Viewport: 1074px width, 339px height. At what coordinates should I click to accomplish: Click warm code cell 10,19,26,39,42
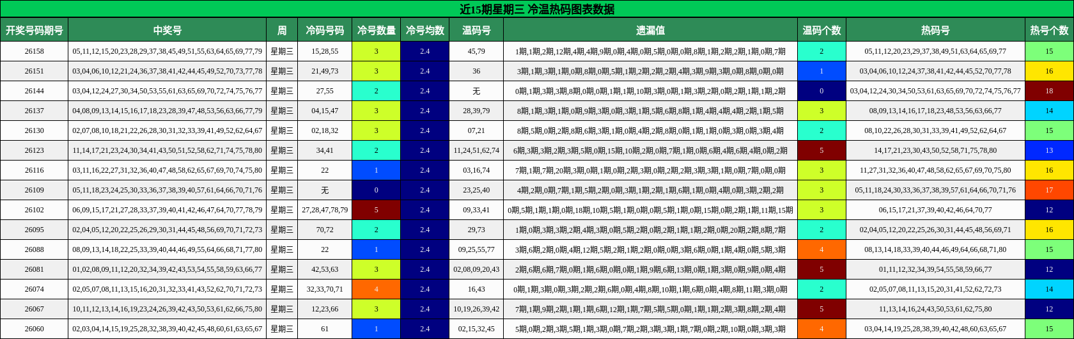tap(476, 309)
